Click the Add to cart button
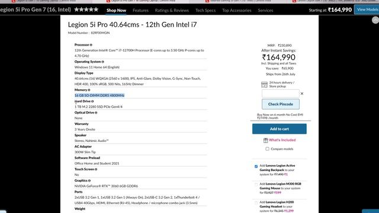The width and height of the screenshot is (379, 213). coord(280,129)
